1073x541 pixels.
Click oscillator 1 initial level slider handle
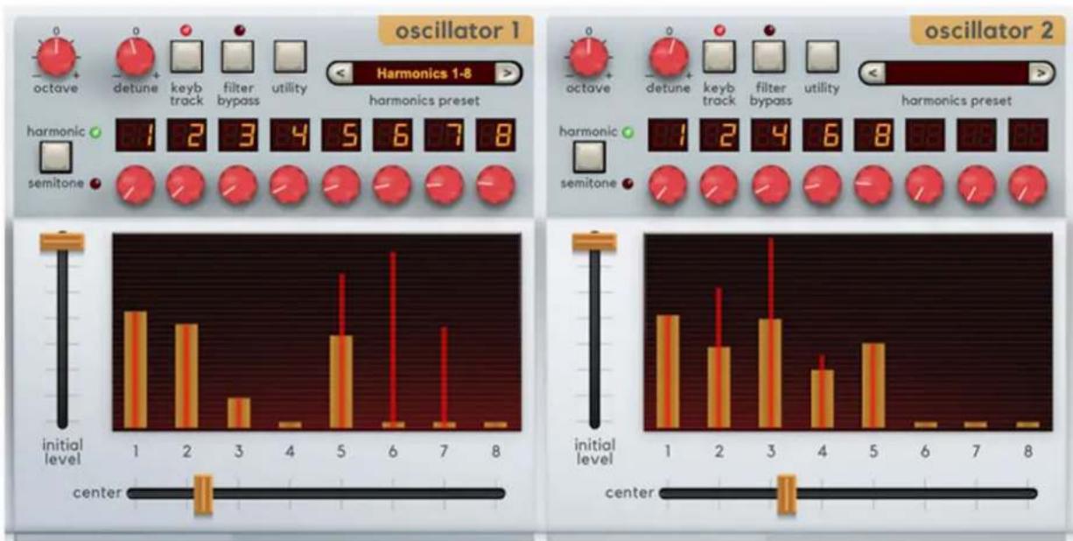62,242
